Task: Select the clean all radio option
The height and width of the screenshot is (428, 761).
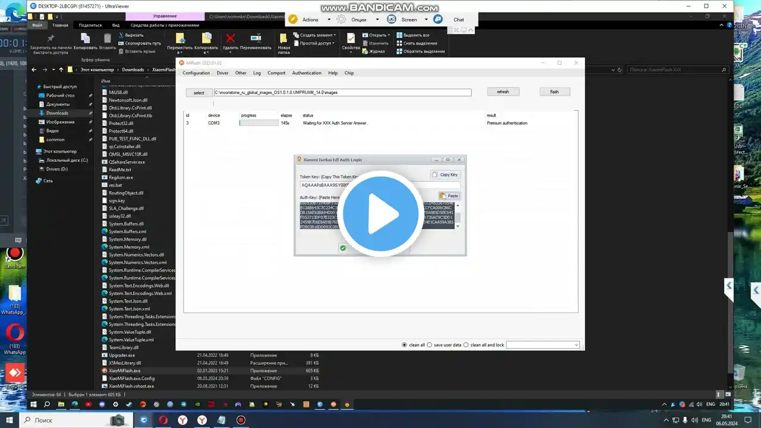Action: pyautogui.click(x=405, y=345)
